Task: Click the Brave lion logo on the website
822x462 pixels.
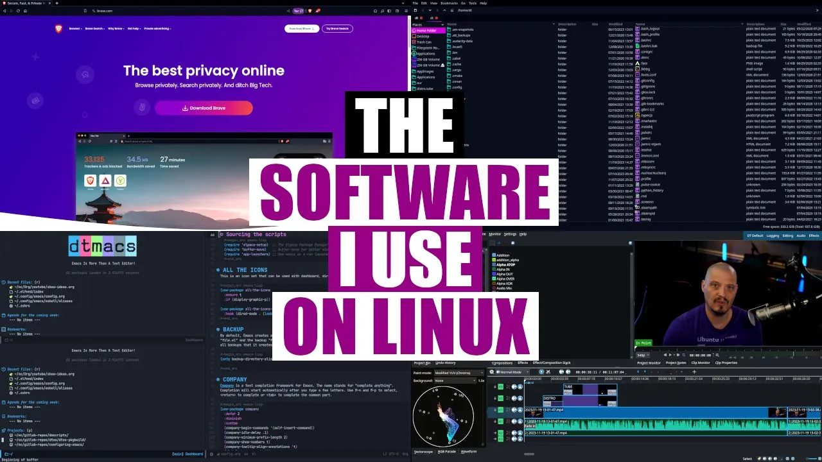Action: (58, 28)
